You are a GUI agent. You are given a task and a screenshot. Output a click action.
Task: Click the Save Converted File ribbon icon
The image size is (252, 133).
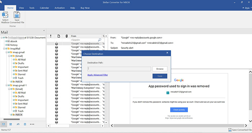click(x=17, y=15)
